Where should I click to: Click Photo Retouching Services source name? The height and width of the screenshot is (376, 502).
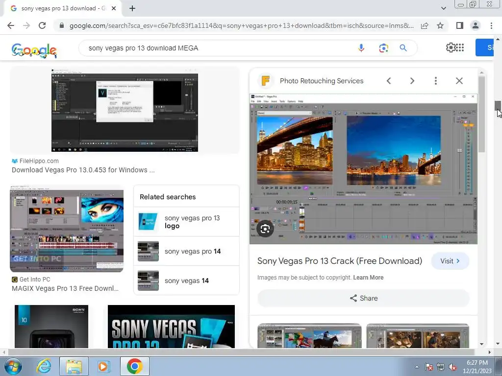pos(322,81)
